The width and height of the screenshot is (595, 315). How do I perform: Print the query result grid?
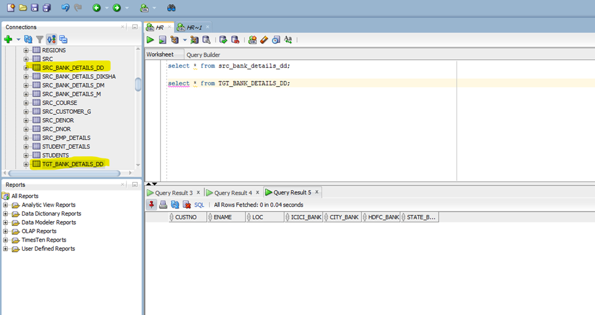[x=163, y=205]
